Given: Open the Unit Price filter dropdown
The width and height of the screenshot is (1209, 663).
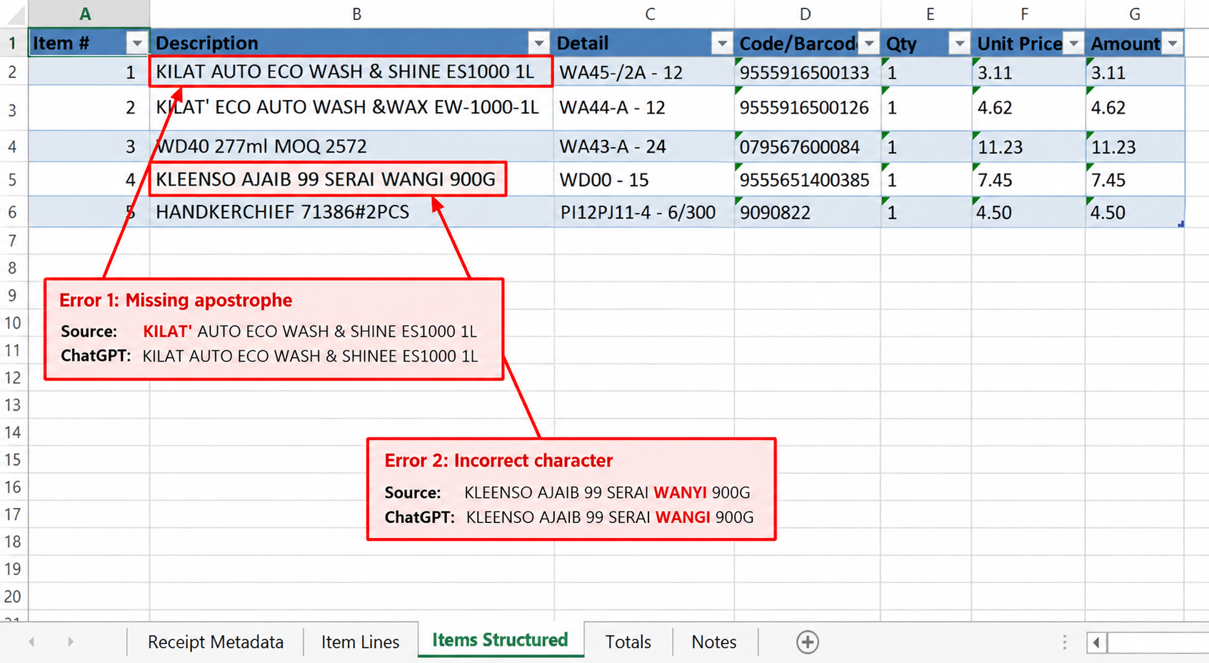Looking at the screenshot, I should pos(1073,44).
